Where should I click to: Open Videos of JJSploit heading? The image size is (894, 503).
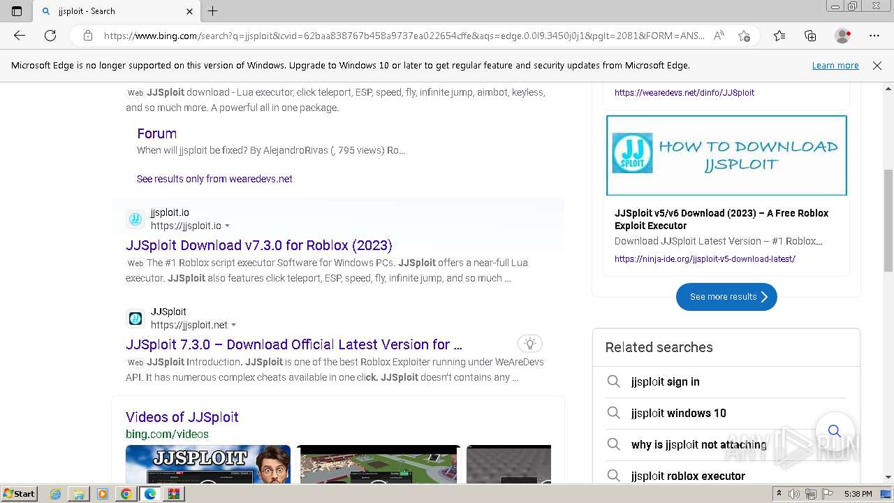coord(182,417)
